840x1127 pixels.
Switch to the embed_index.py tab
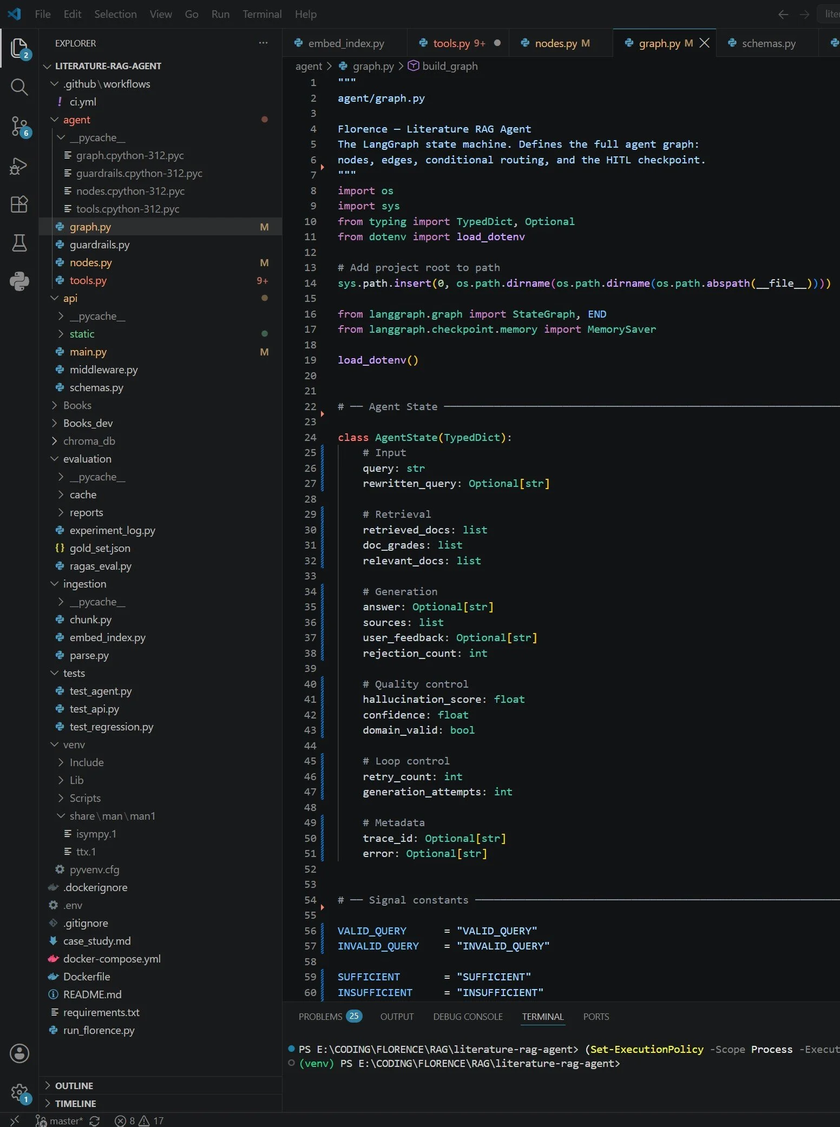345,43
